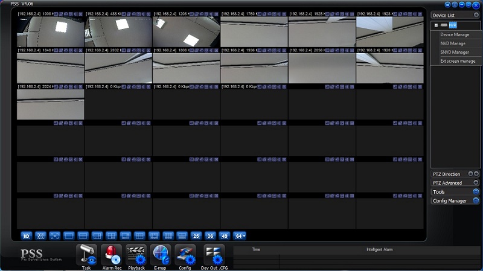The width and height of the screenshot is (483, 271).
Task: Select the camera feed labeled 2056
Action: [x=322, y=68]
